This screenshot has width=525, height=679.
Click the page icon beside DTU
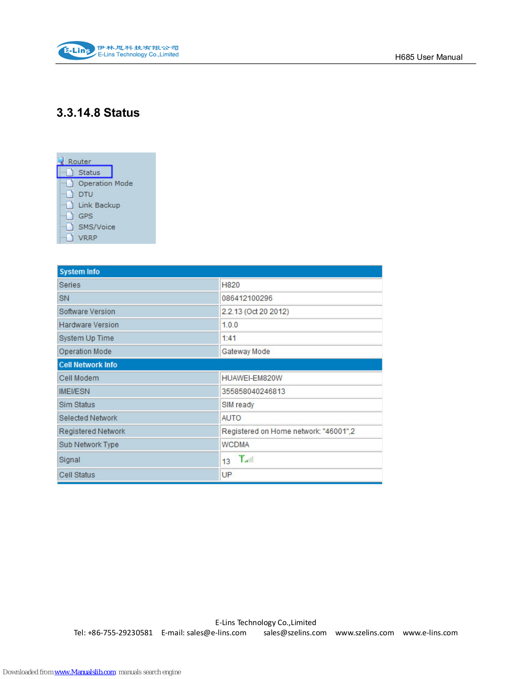click(x=70, y=194)
